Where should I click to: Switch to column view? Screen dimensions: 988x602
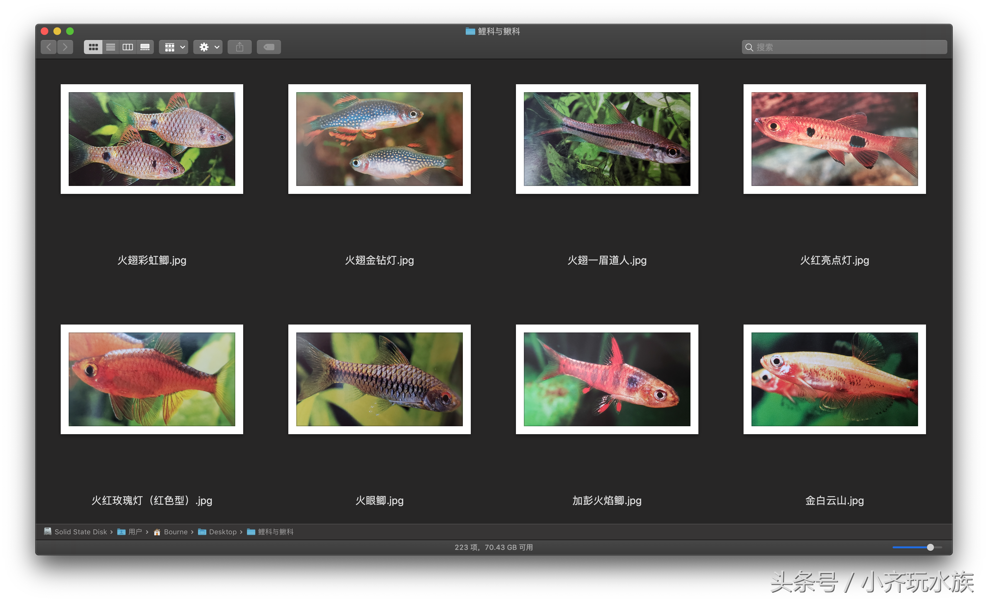[x=128, y=47]
